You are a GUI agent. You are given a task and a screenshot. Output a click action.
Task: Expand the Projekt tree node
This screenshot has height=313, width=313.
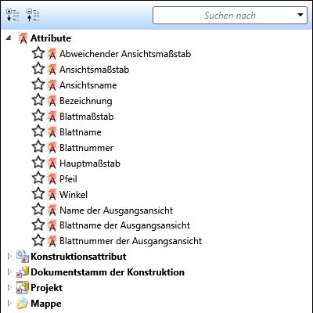click(9, 288)
